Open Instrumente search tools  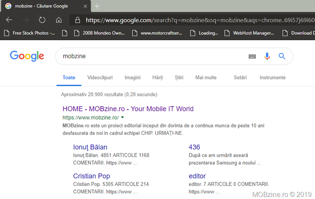(273, 78)
